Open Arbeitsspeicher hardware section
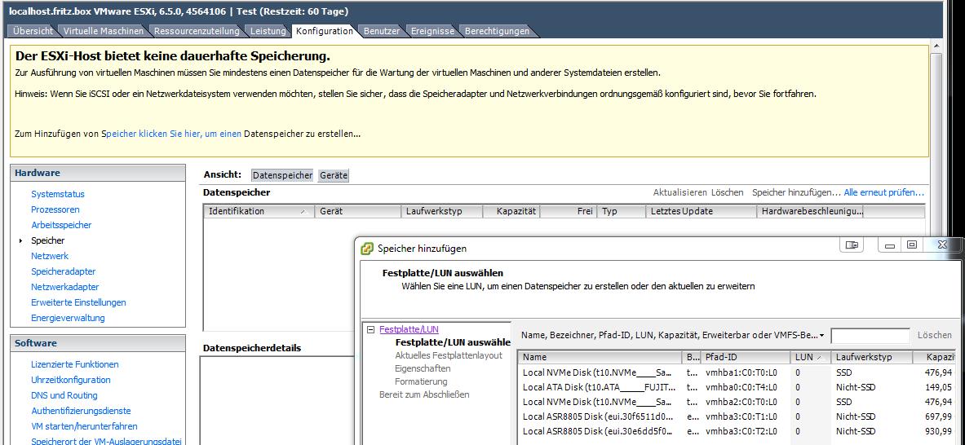This screenshot has width=965, height=445. [61, 225]
